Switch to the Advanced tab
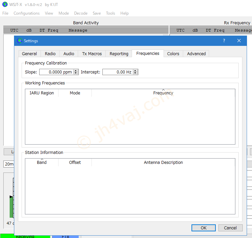The width and height of the screenshot is (252, 238). (x=196, y=54)
